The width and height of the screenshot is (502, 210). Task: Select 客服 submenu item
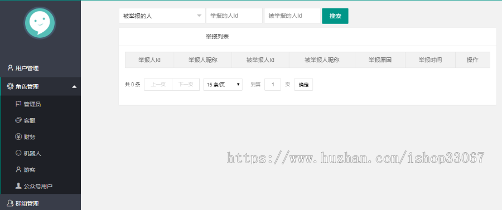[40, 120]
